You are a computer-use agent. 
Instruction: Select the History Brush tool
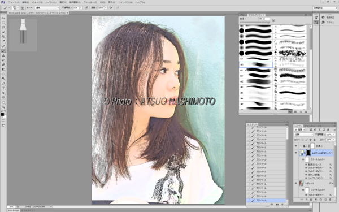pos(3,60)
